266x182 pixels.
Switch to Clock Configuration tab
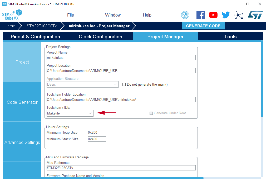click(100, 37)
